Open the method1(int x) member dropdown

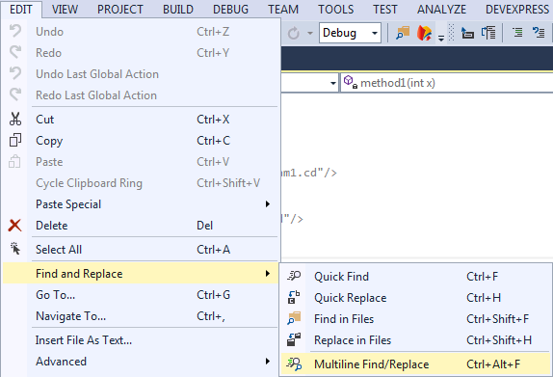click(446, 83)
